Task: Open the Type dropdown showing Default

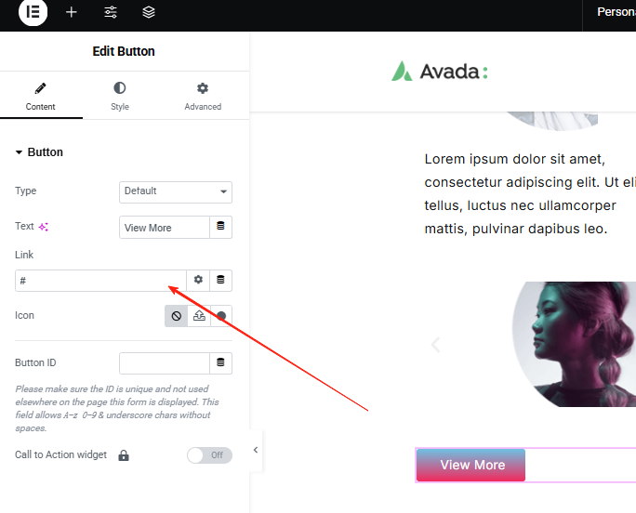Action: coord(176,191)
